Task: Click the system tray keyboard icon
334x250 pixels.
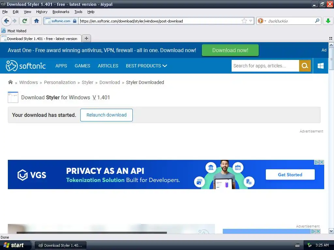Action: [297, 245]
